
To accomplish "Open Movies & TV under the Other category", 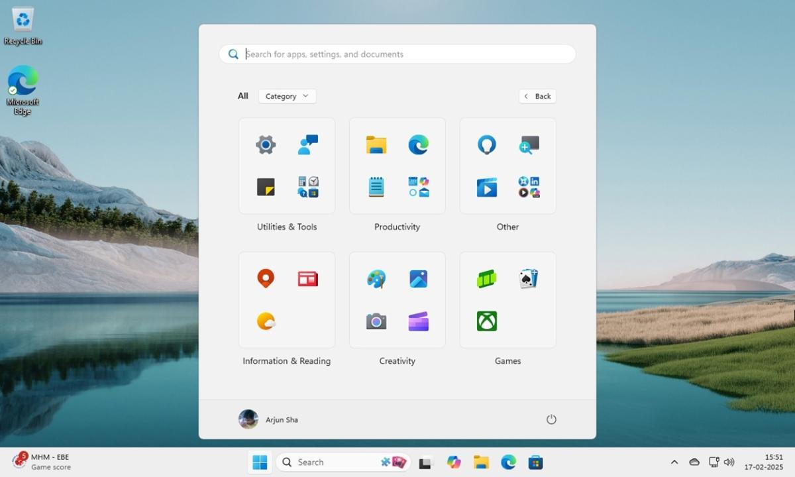I will point(487,187).
